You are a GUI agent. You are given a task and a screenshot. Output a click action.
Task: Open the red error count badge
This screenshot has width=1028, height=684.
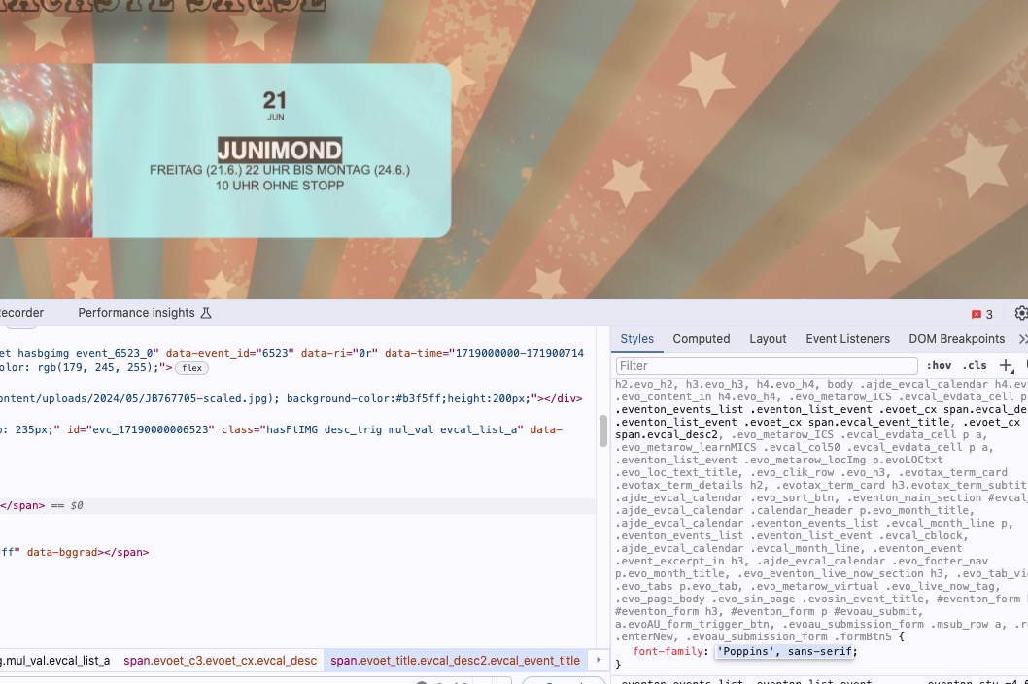click(x=981, y=314)
